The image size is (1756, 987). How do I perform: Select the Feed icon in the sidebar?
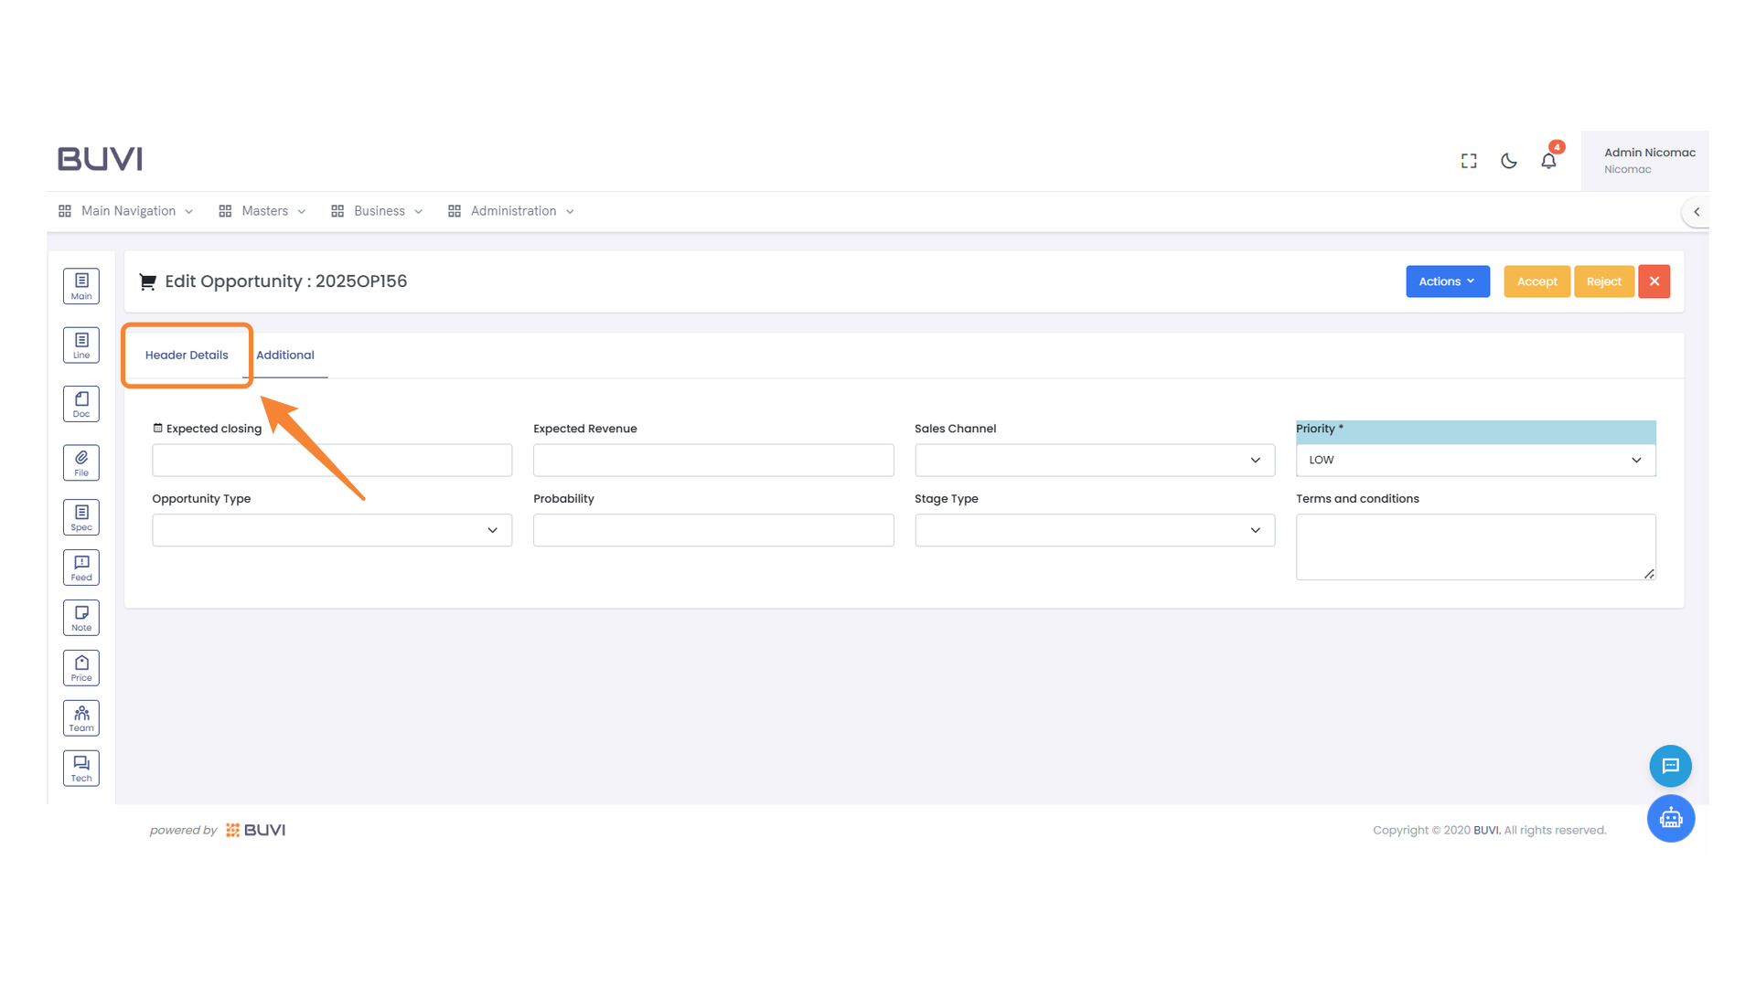click(x=80, y=567)
